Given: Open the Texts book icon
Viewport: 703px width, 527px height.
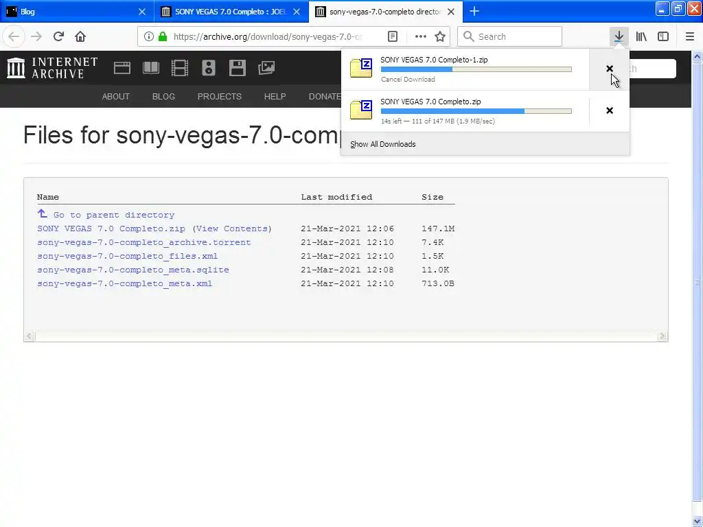Looking at the screenshot, I should click(150, 68).
